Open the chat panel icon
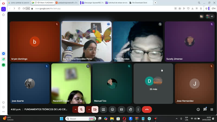Image resolution: width=217 pixels, height=122 pixels. click(x=205, y=110)
